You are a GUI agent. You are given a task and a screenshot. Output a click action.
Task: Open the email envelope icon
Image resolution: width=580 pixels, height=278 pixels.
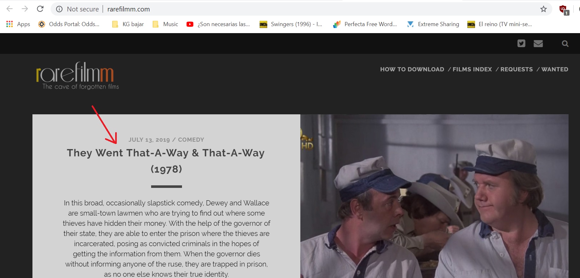tap(538, 43)
